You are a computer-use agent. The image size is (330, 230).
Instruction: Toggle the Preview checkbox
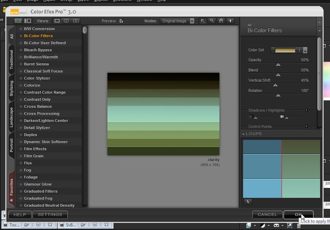coord(121,20)
